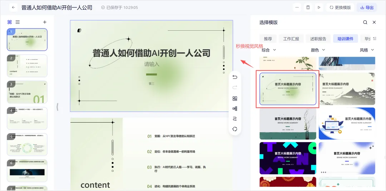This screenshot has width=386, height=191.
Task: Expand the template category list icon
Action: [375, 38]
